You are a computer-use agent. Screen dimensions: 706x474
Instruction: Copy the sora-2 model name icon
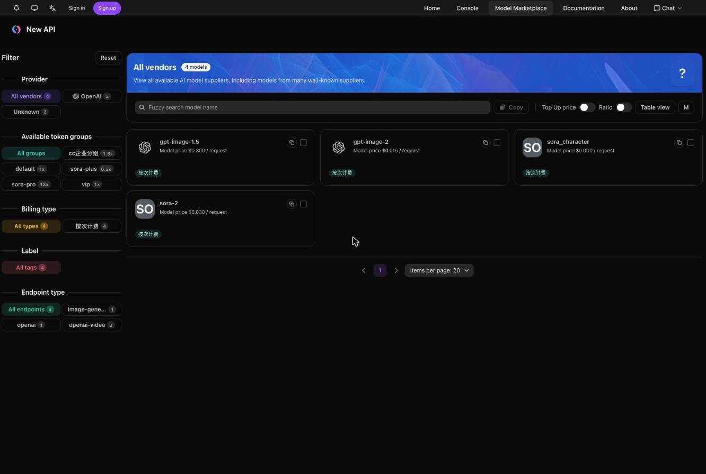[x=292, y=204]
